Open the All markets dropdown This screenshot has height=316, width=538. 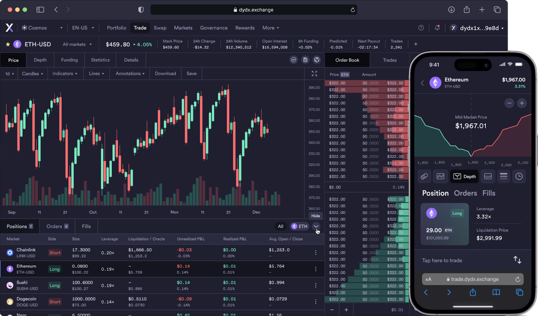(x=77, y=44)
